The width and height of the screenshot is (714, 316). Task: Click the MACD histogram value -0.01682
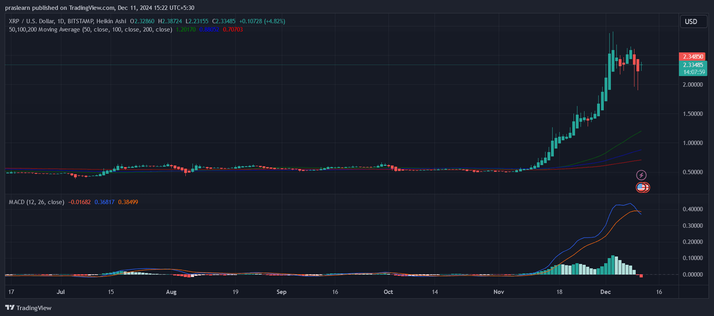[x=80, y=202]
